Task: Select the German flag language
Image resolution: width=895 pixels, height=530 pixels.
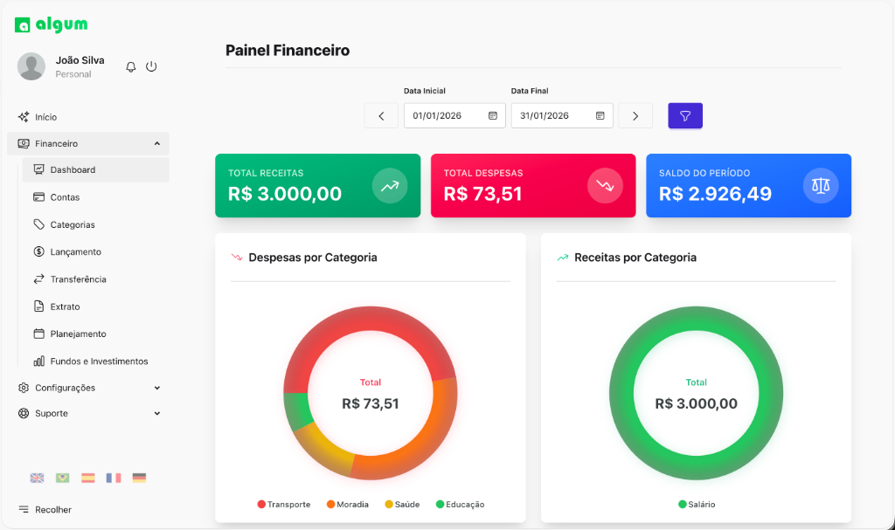Action: (139, 478)
